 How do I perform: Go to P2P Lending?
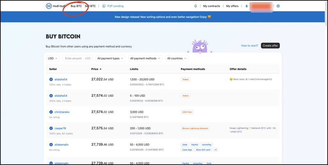coord(116,6)
